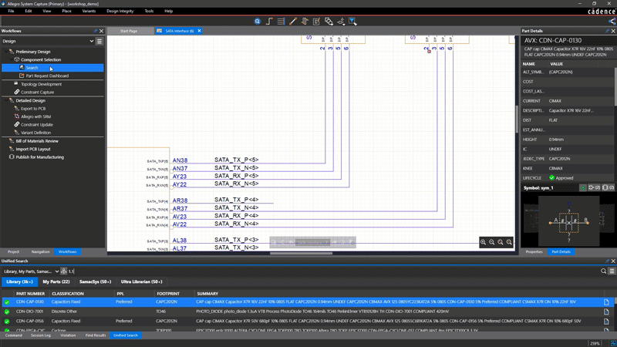This screenshot has width=617, height=347.
Task: Collapse the Detailed Design tree node
Action: (6, 100)
